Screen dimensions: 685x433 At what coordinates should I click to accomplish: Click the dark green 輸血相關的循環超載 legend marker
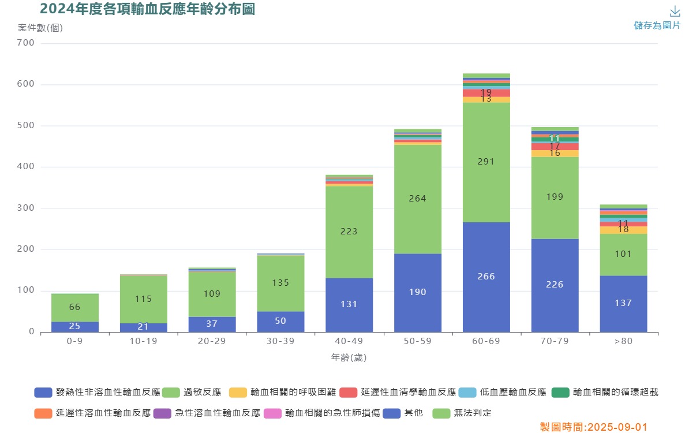561,393
